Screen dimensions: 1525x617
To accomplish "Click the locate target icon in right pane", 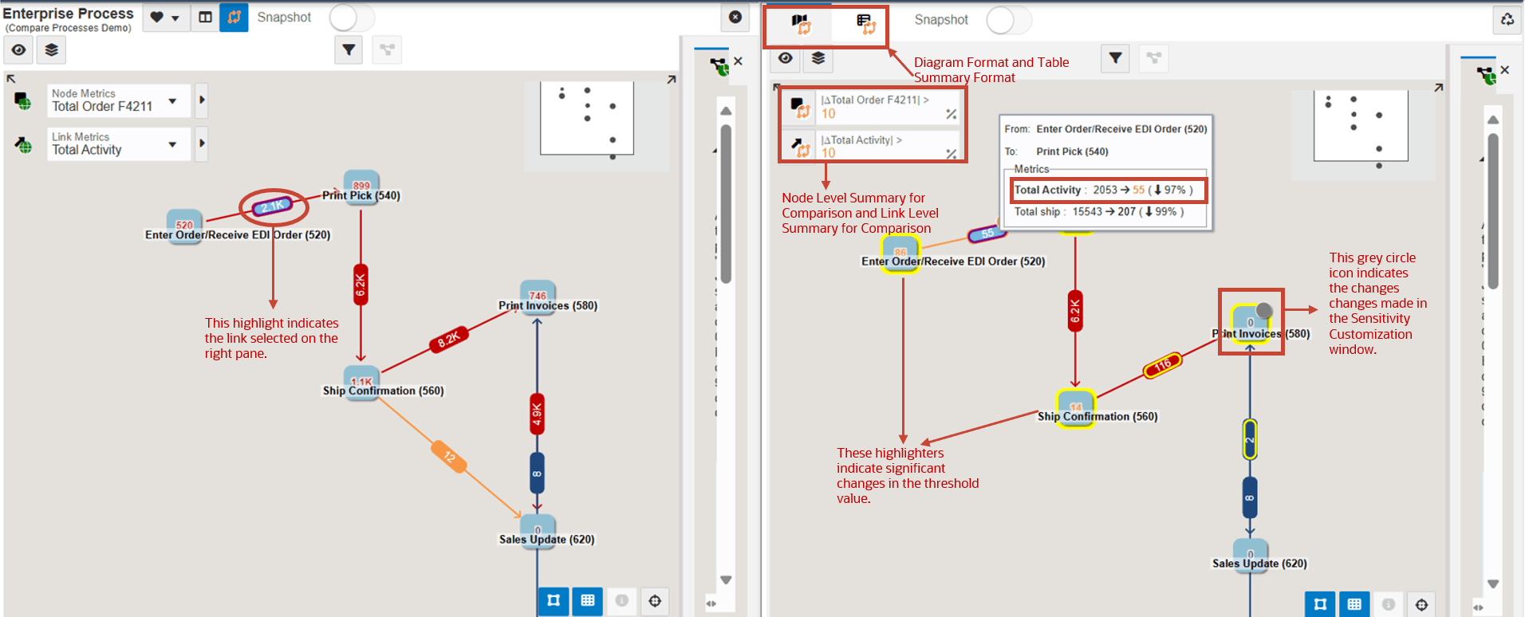I will (1421, 604).
